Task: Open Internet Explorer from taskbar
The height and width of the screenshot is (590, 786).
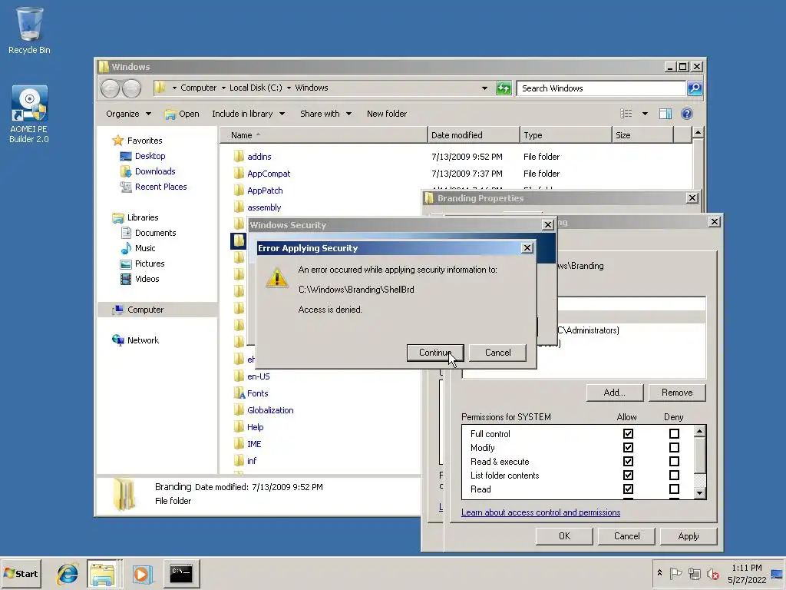Action: pos(68,574)
